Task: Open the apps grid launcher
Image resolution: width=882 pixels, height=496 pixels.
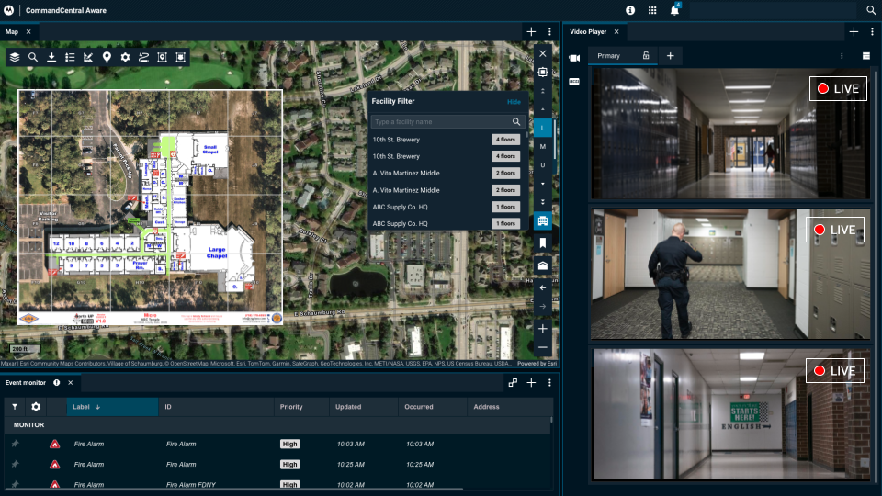Action: coord(652,10)
